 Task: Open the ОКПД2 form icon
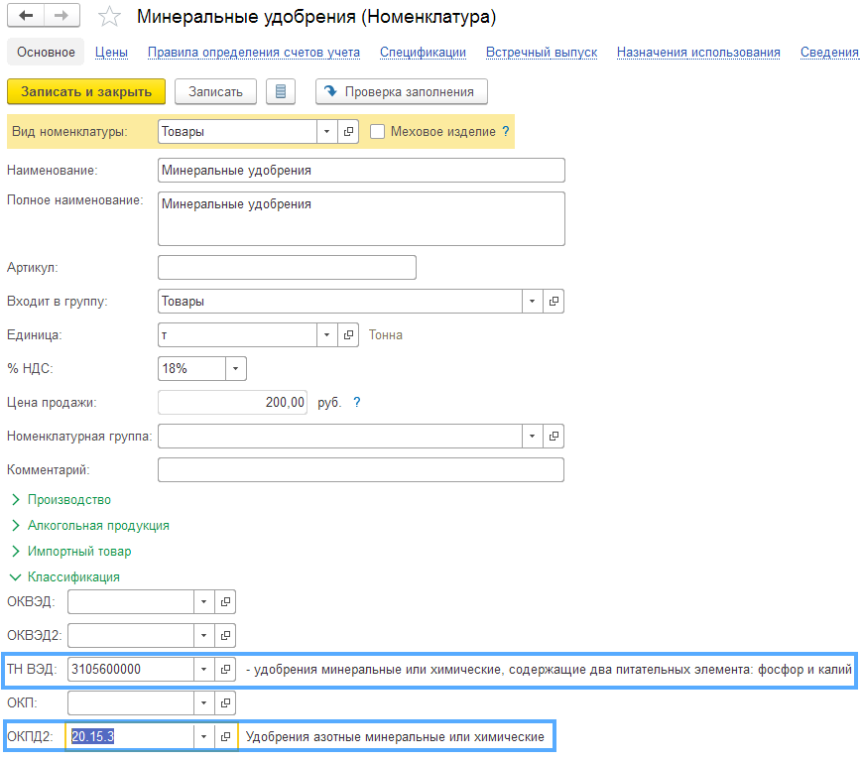point(225,737)
